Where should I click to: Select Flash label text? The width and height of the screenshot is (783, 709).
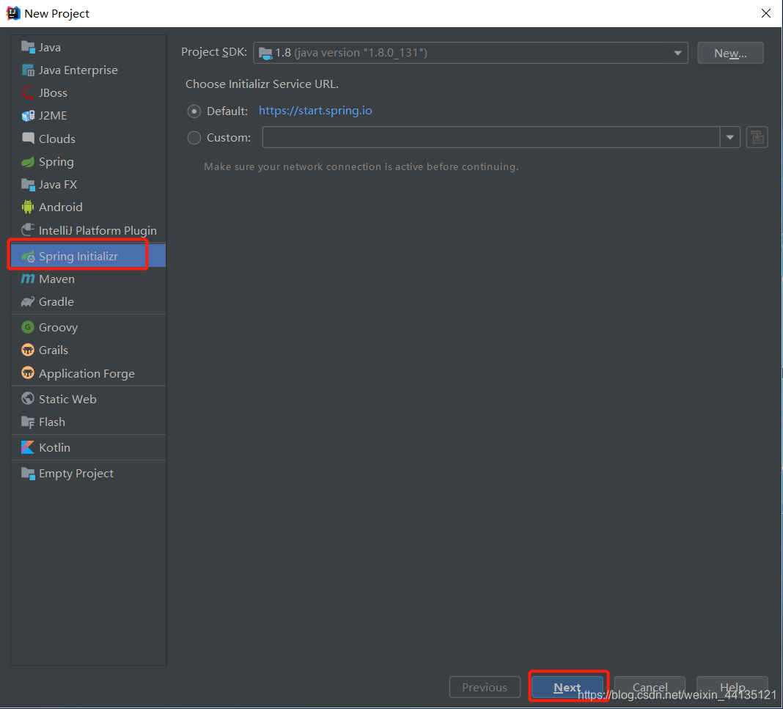[52, 422]
